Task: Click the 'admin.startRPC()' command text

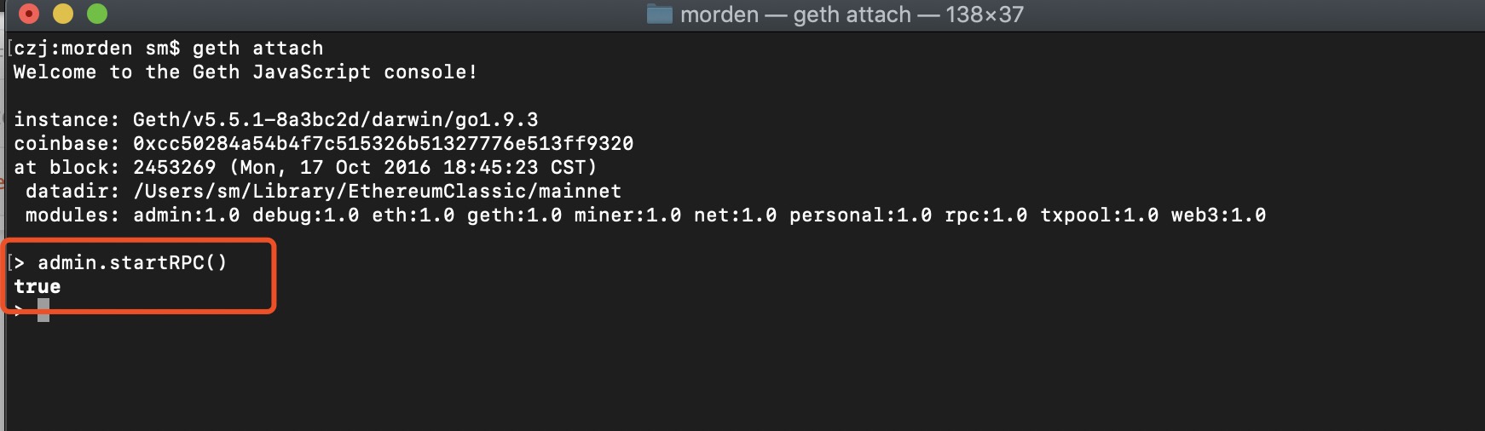Action: coord(132,262)
